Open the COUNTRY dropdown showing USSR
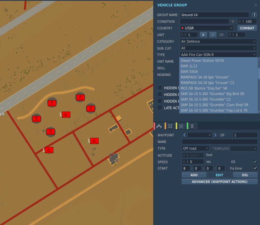This screenshot has width=260, height=225. coord(207,28)
